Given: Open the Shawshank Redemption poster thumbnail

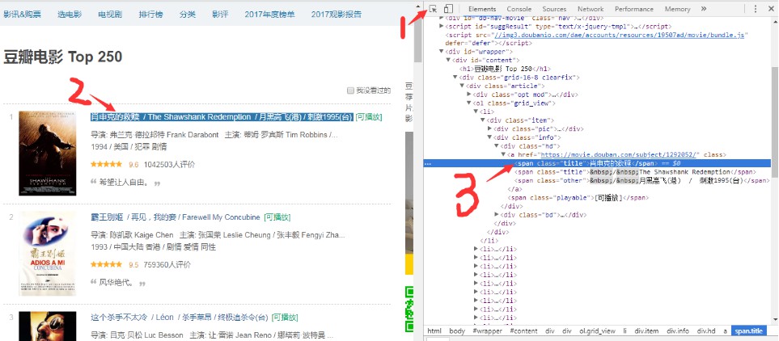Looking at the screenshot, I should [48, 154].
